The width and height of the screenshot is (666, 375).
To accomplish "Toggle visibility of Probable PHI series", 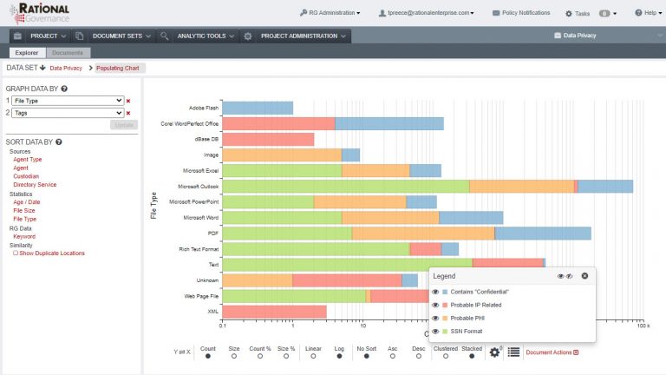I will click(435, 318).
